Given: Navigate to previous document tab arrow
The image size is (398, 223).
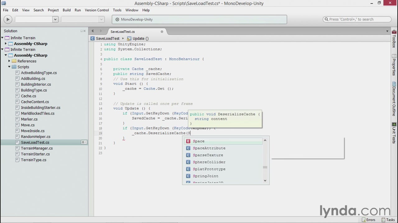Looking at the screenshot, I should [x=92, y=31].
